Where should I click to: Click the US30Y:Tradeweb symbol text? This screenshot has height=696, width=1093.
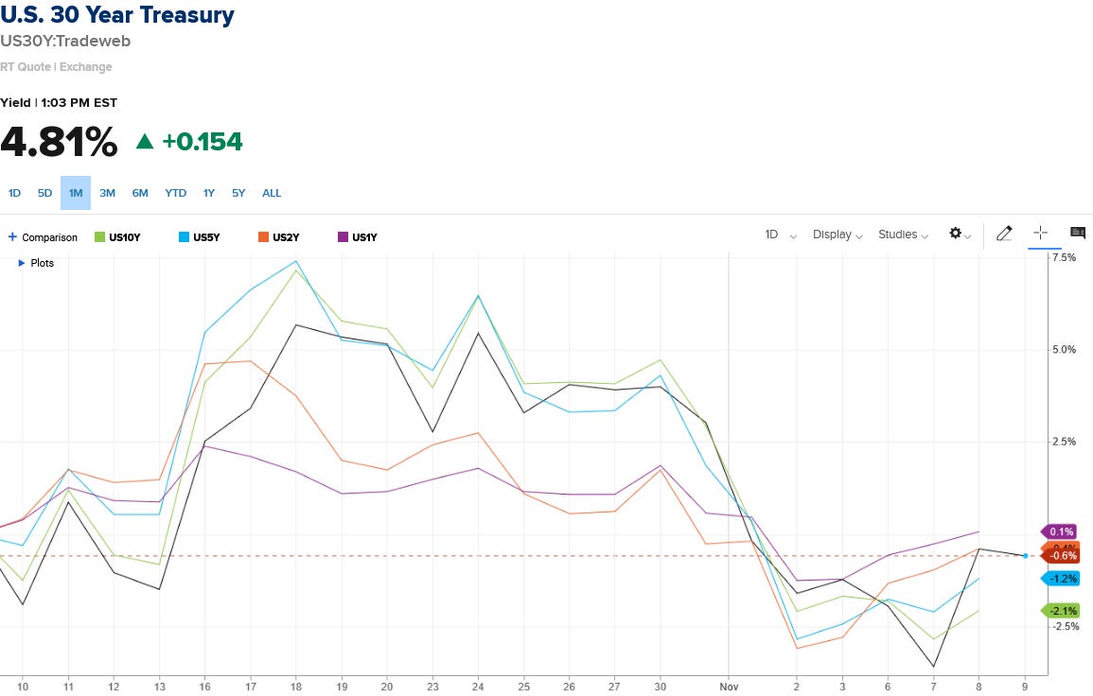[x=65, y=41]
